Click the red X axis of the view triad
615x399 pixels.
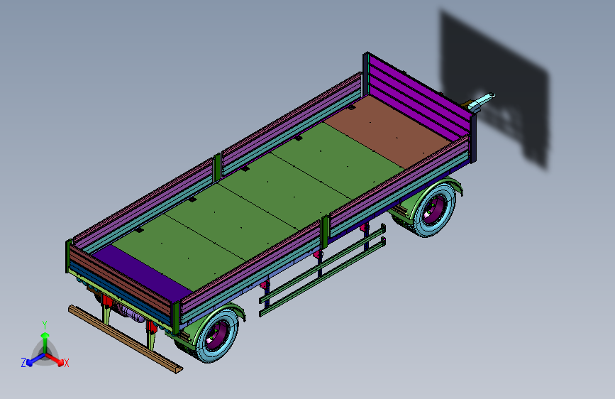coord(55,359)
